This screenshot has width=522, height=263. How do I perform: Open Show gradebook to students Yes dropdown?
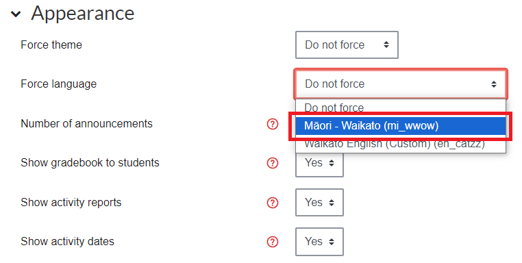pos(319,165)
